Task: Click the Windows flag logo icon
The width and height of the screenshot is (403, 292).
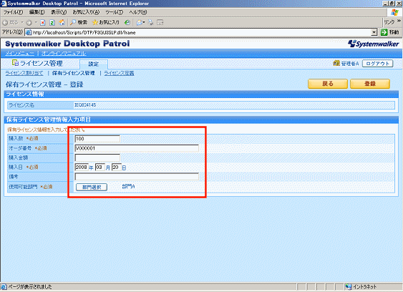Action: 394,12
